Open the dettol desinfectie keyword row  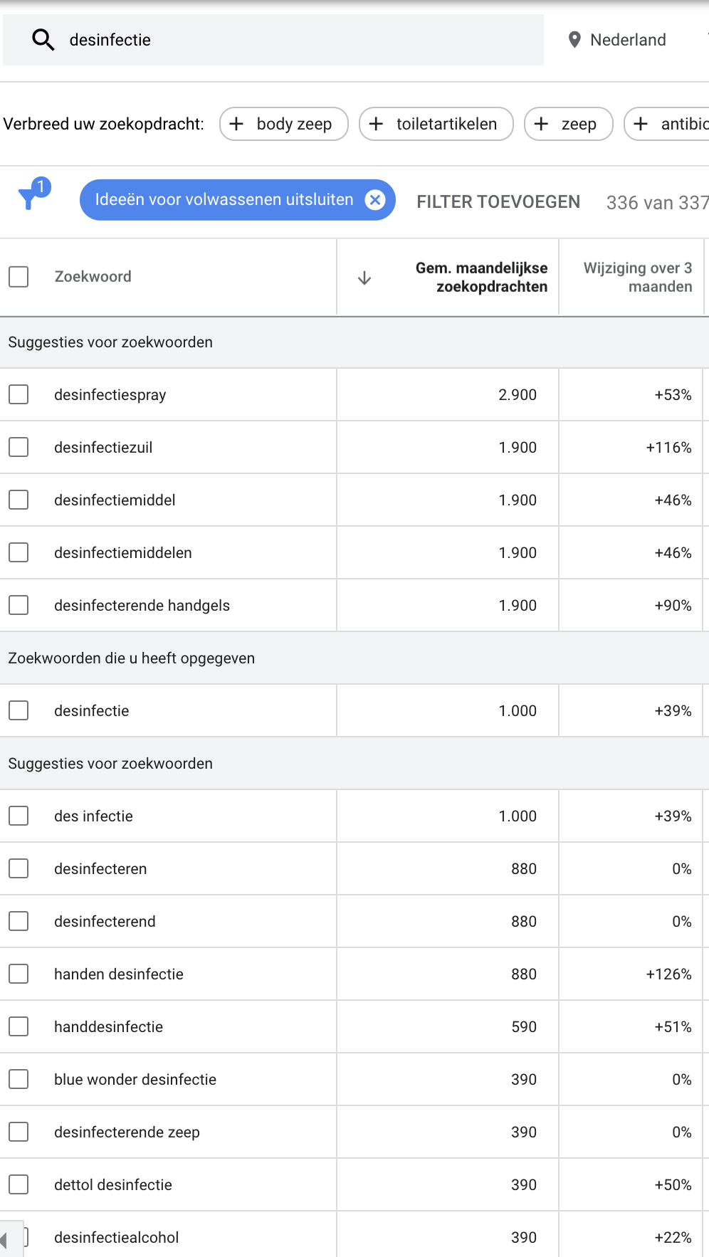(x=354, y=1184)
